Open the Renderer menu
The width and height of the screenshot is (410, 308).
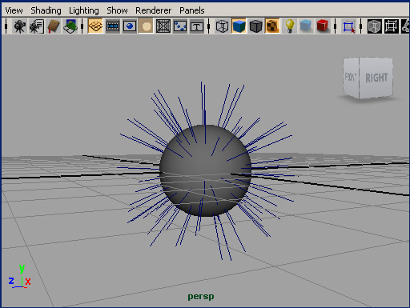(x=154, y=10)
